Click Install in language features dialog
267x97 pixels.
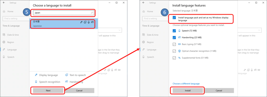click(x=188, y=90)
